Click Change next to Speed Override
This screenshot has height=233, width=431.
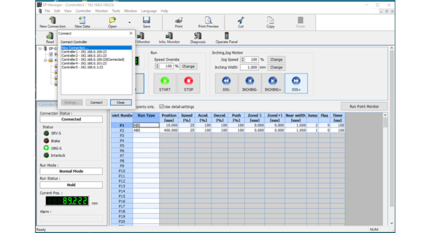tap(188, 66)
